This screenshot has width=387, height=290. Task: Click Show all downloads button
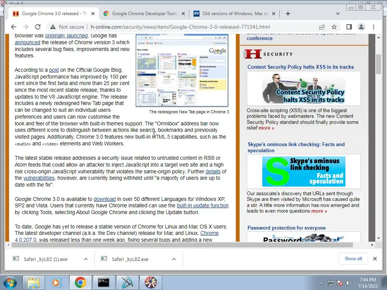[x=353, y=259]
